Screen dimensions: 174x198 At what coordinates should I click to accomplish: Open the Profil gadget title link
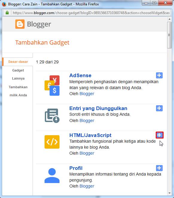click(x=76, y=168)
